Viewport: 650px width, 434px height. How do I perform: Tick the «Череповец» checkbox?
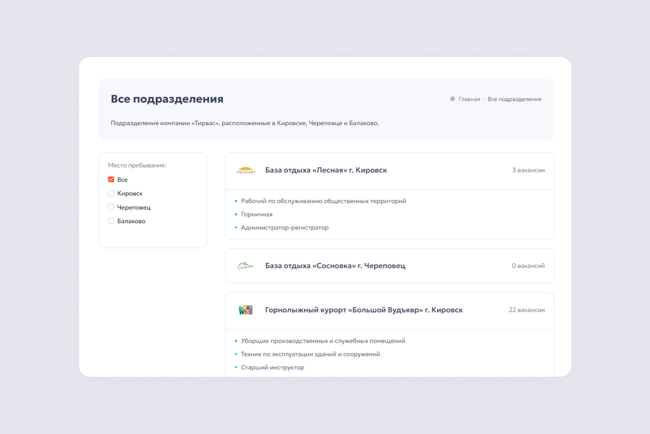tap(111, 207)
